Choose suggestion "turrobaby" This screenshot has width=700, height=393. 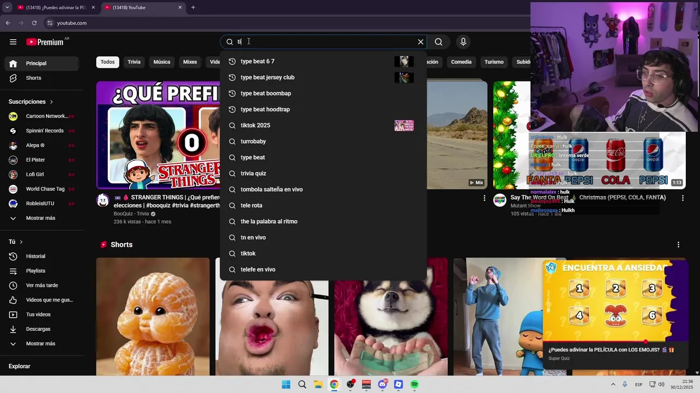pyautogui.click(x=323, y=141)
